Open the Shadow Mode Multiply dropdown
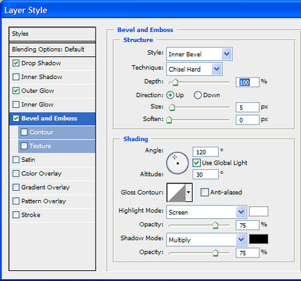This screenshot has width=301, height=281. coord(206,240)
